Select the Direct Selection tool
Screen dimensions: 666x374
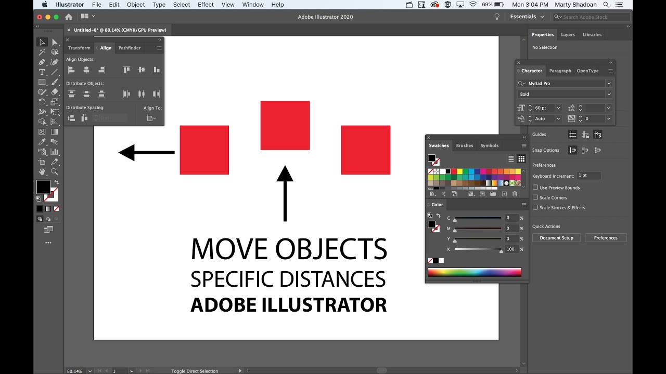55,42
